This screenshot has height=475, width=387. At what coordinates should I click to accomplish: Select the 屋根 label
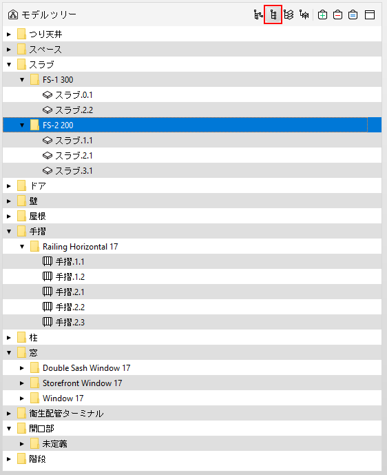(37, 216)
